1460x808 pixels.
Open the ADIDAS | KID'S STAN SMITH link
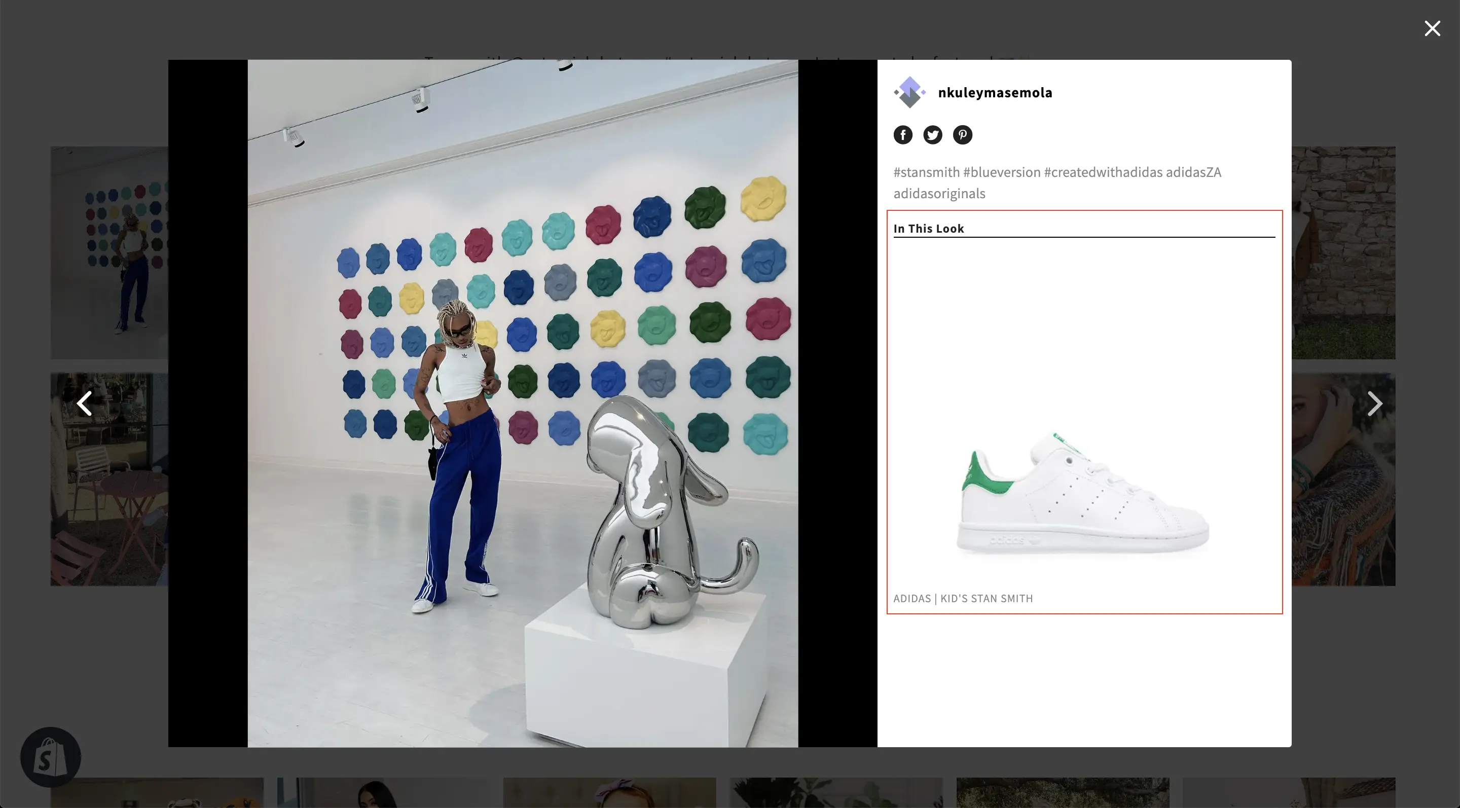point(963,598)
